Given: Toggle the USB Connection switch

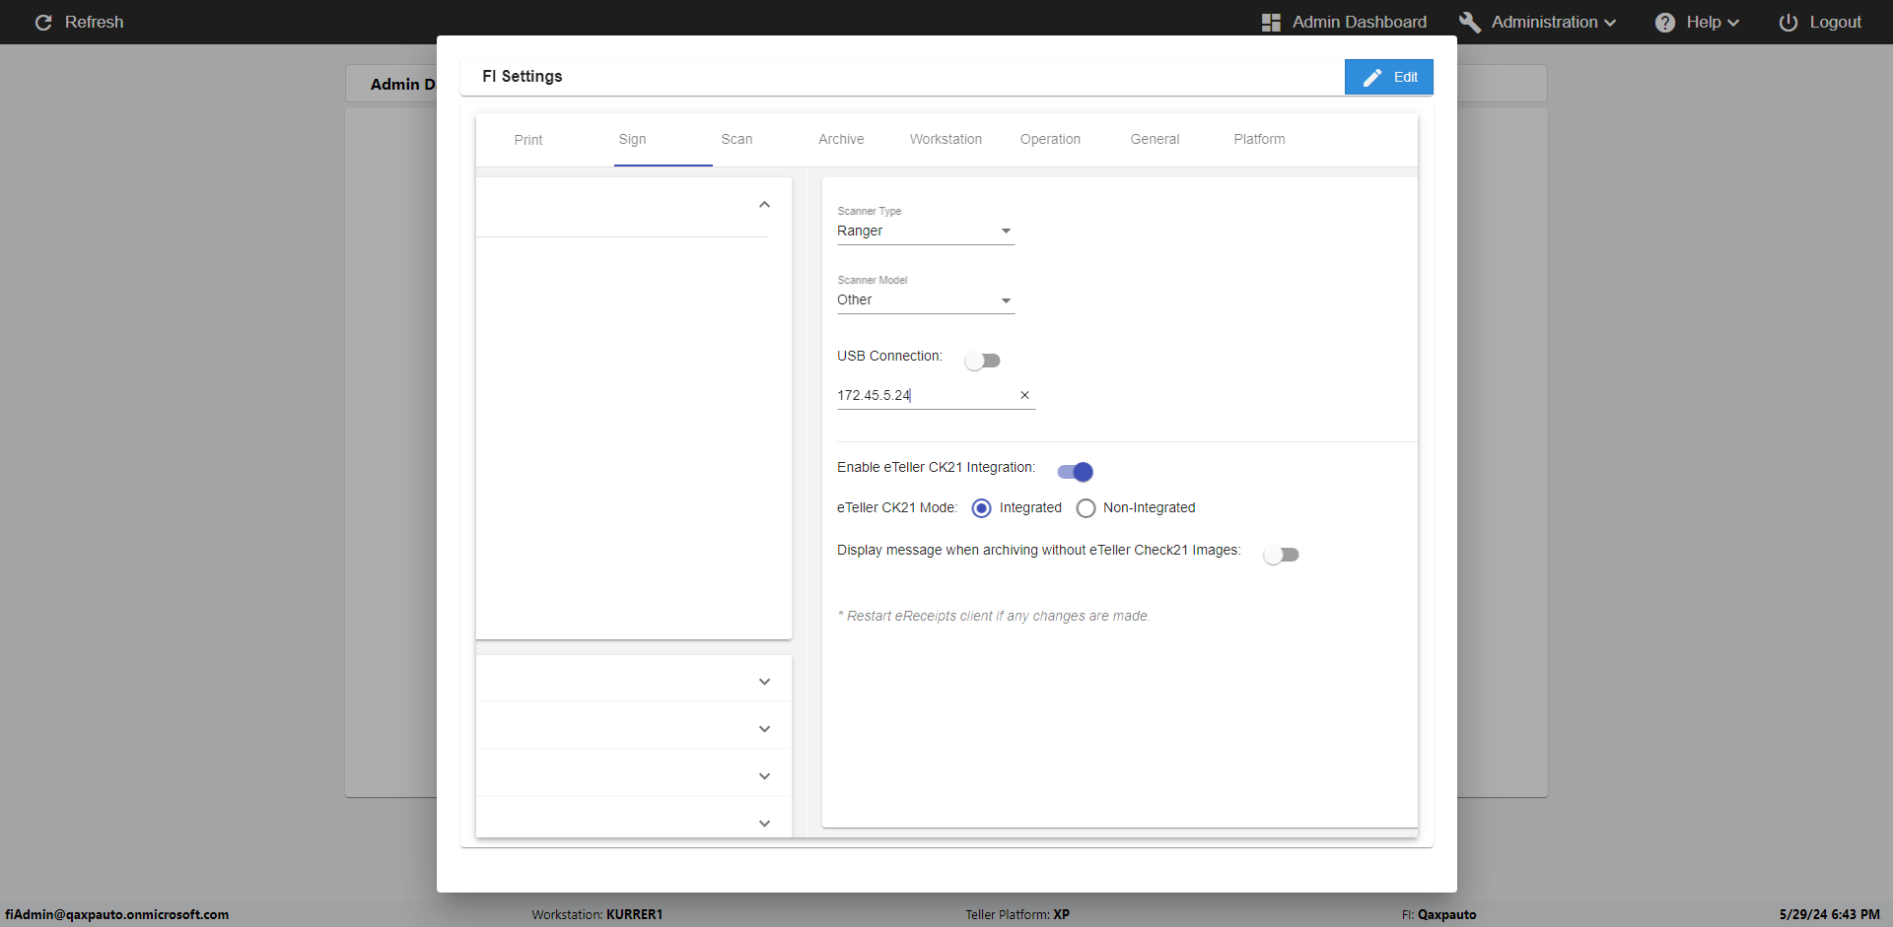Looking at the screenshot, I should click(983, 361).
